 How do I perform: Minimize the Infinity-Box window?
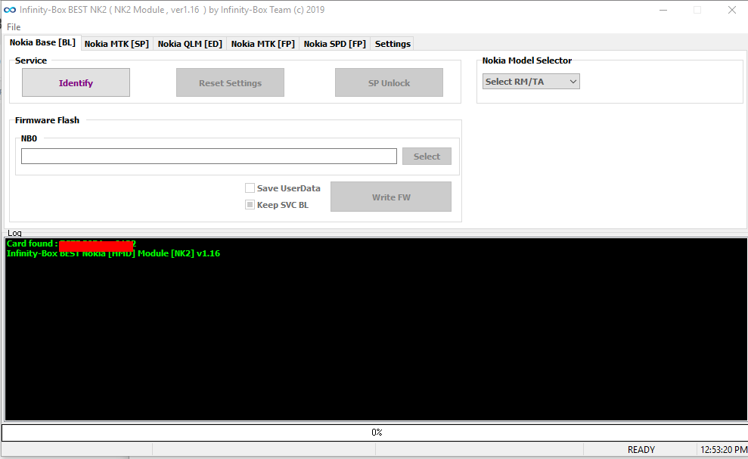coord(663,10)
